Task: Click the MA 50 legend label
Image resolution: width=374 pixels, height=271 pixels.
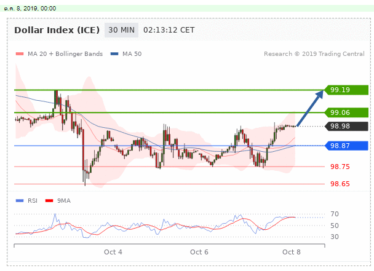Action: 132,54
